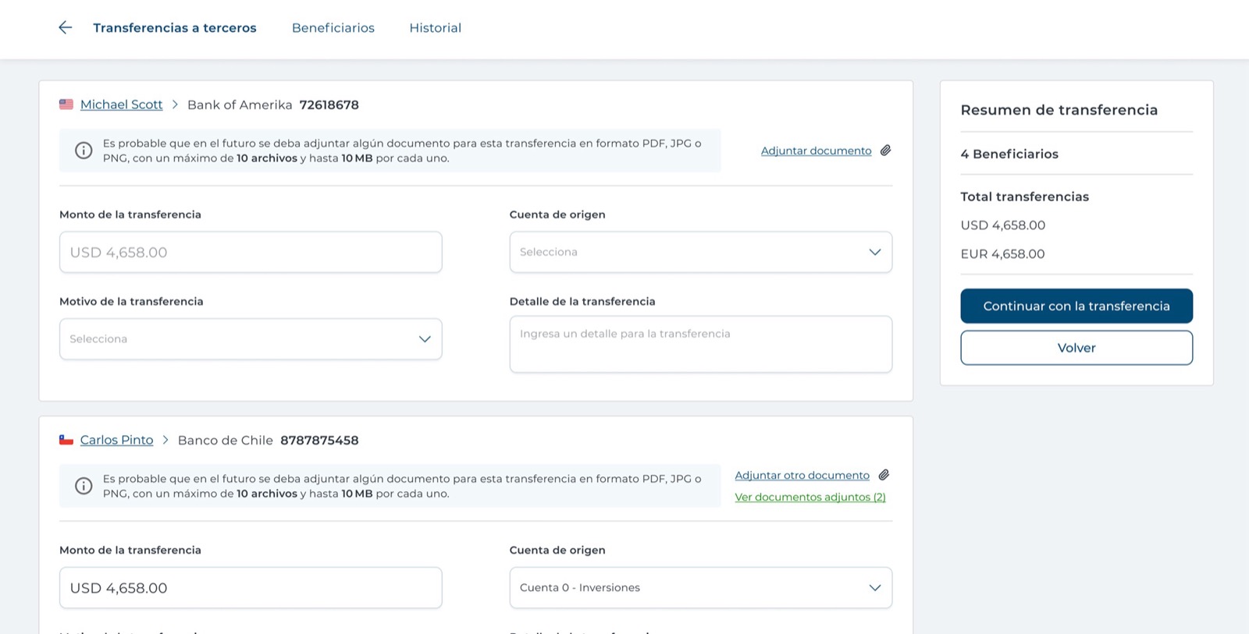Click the Detalle de la transferencia text area
1249x634 pixels.
[700, 344]
